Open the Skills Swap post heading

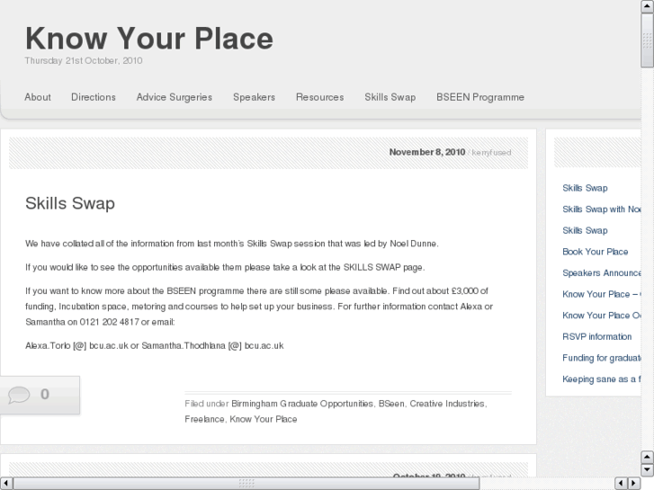click(70, 203)
